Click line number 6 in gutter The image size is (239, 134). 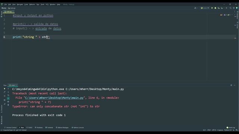4,37
